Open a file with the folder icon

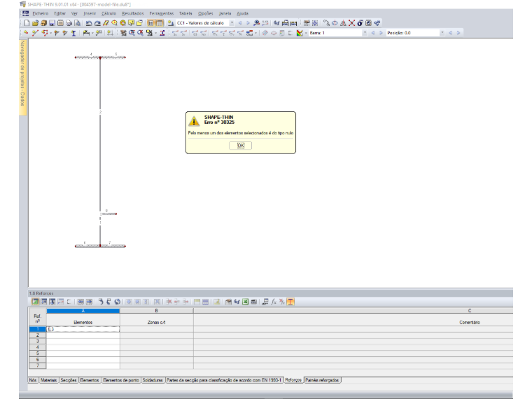[x=35, y=23]
